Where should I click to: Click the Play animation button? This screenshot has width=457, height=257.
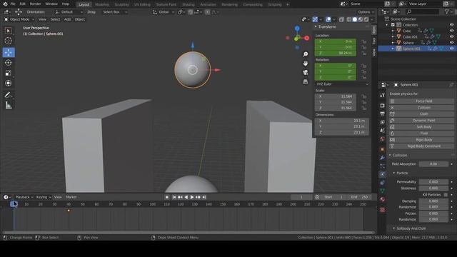click(x=192, y=197)
